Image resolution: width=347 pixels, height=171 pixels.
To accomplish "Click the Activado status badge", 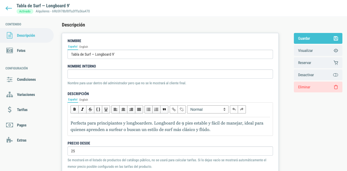I will coord(25,11).
